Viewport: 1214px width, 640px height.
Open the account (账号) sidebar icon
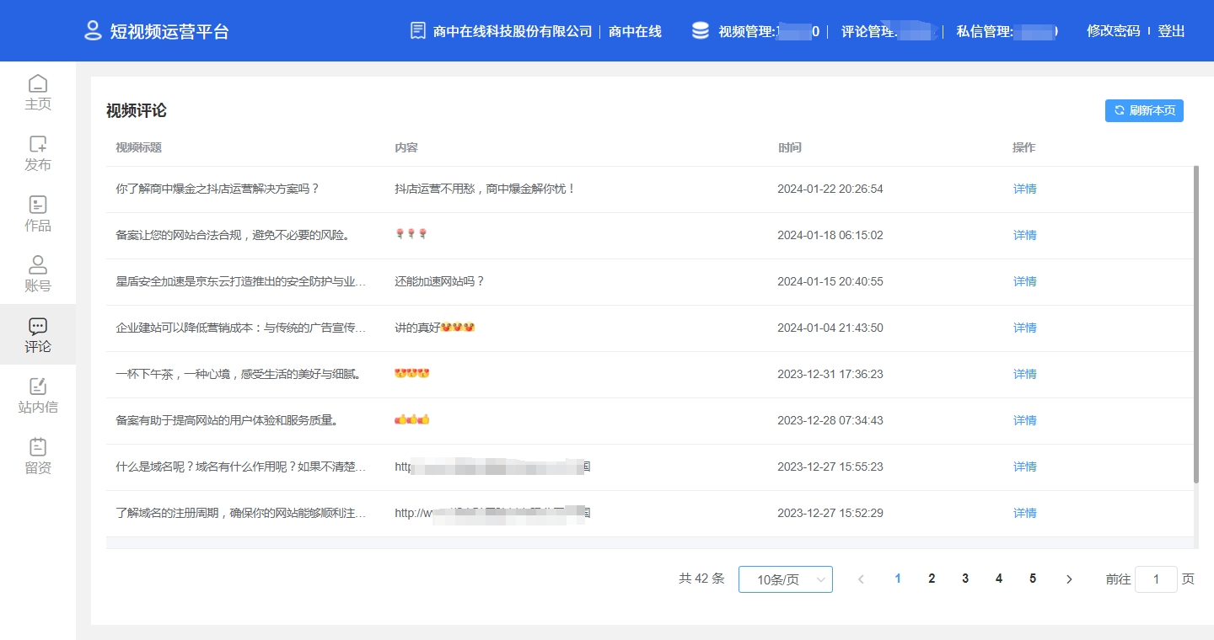click(x=38, y=265)
